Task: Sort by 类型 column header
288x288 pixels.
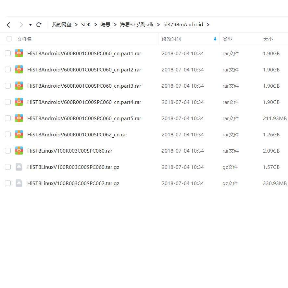Action: (227, 39)
